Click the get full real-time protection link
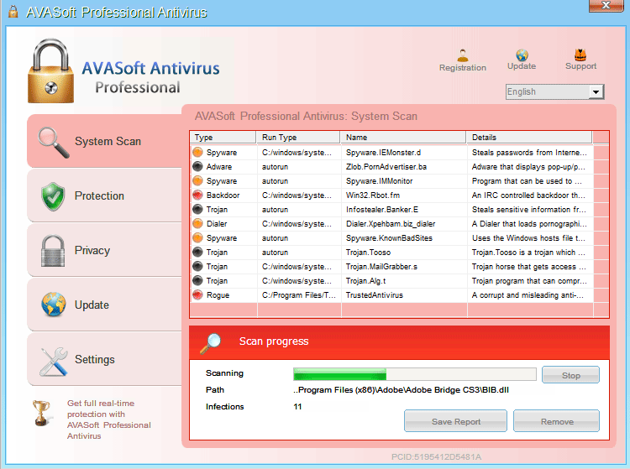Viewport: 630px width, 469px height. [108, 419]
